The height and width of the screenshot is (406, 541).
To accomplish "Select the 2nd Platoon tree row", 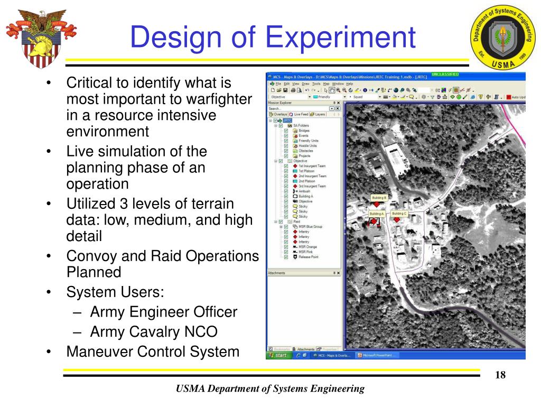I will [304, 181].
